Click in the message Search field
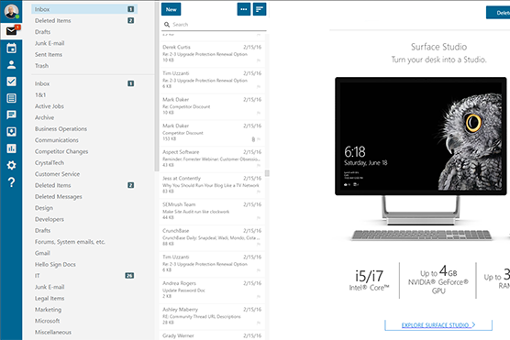The width and height of the screenshot is (510, 340). click(214, 25)
